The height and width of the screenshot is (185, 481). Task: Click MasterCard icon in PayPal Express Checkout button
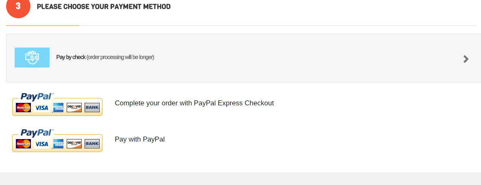pos(23,108)
